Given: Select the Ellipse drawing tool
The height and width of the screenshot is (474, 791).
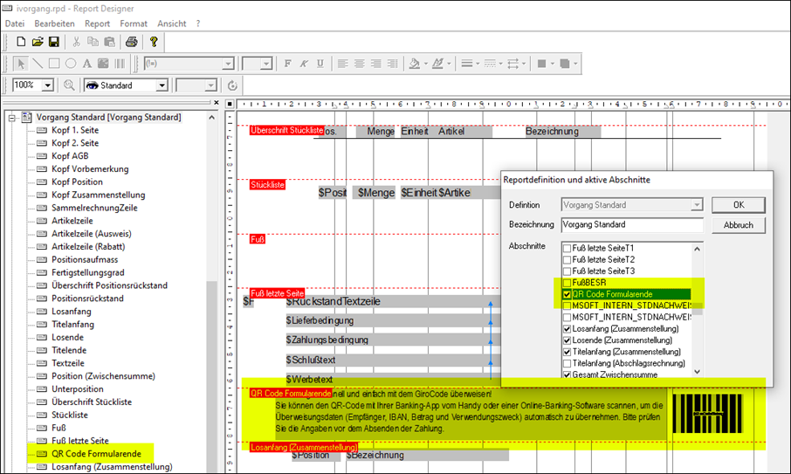Looking at the screenshot, I should pyautogui.click(x=71, y=64).
